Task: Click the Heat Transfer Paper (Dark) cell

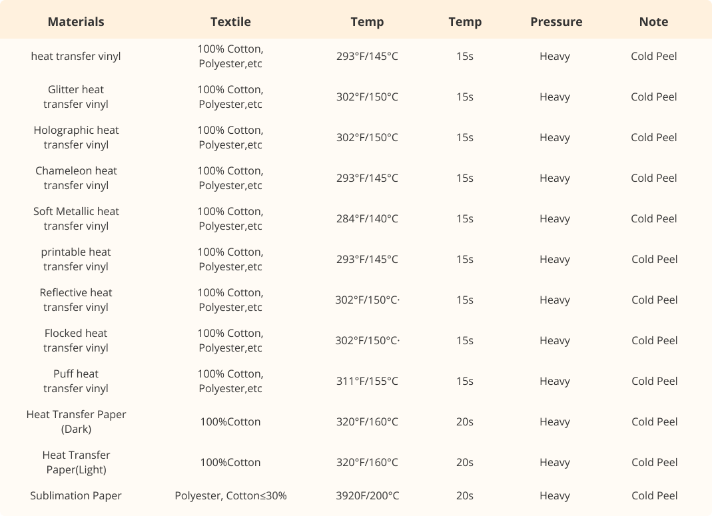Action: [x=76, y=421]
